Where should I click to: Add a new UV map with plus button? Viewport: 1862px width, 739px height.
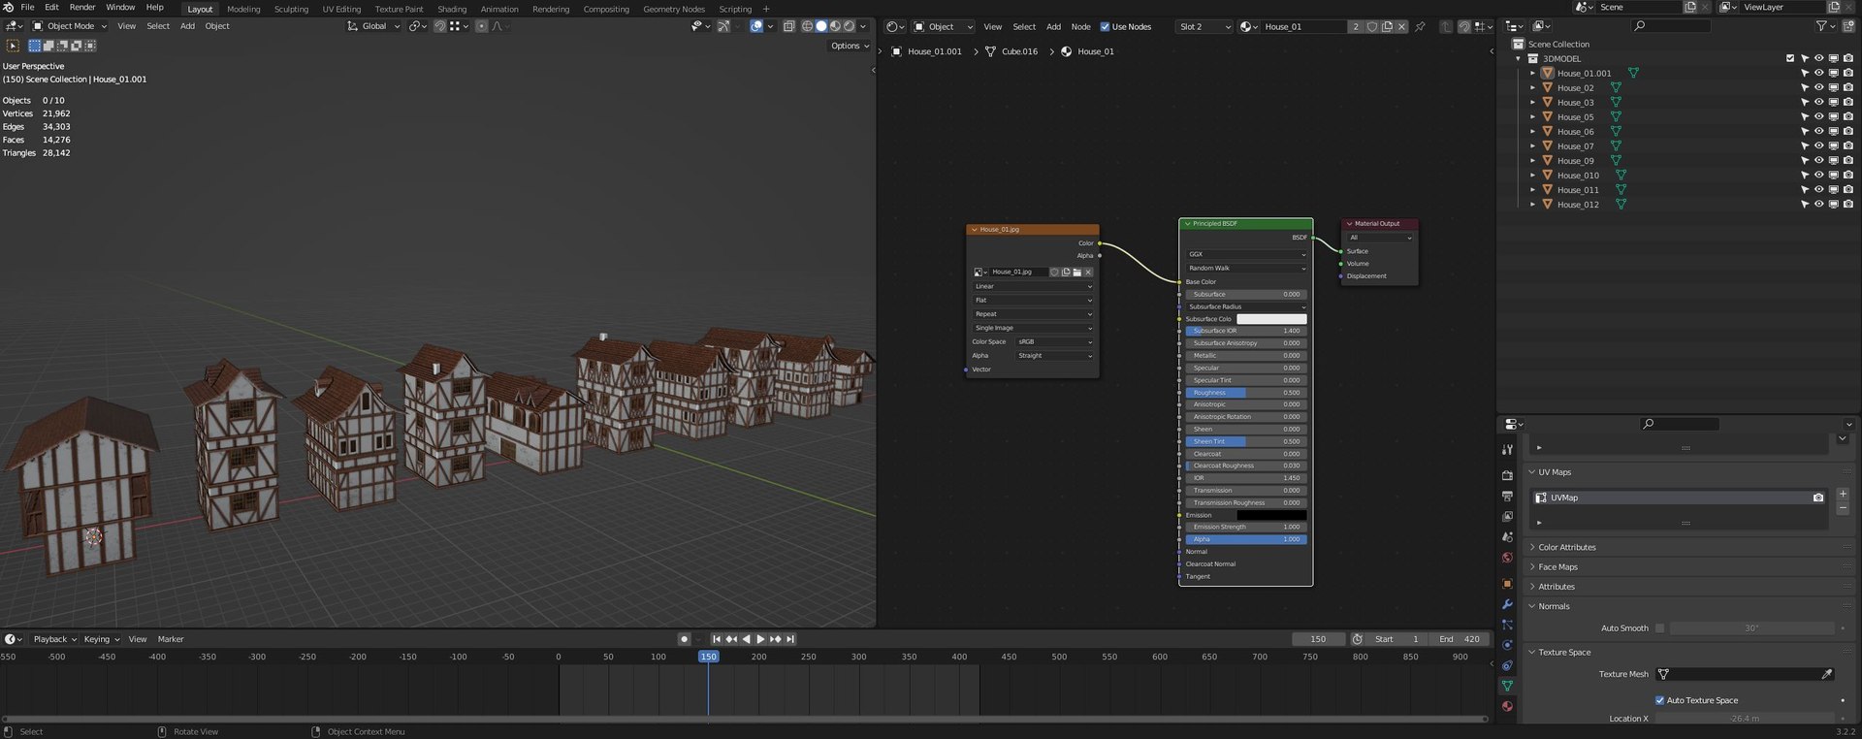click(x=1843, y=494)
